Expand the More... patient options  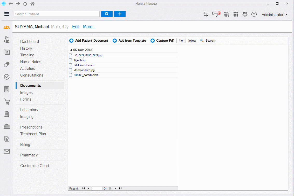click(89, 27)
